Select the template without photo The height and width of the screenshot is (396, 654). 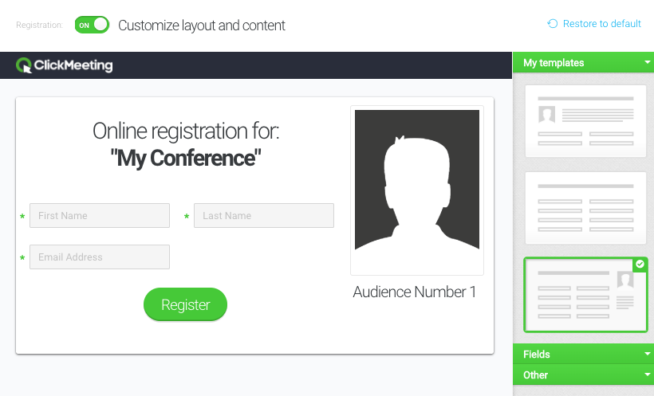[x=585, y=208]
